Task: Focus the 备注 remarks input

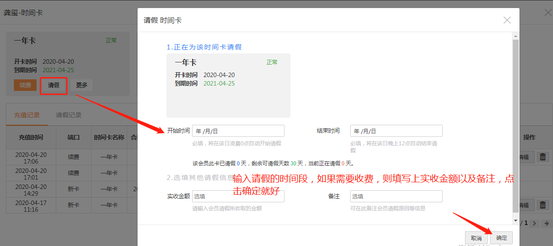Action: [x=396, y=197]
